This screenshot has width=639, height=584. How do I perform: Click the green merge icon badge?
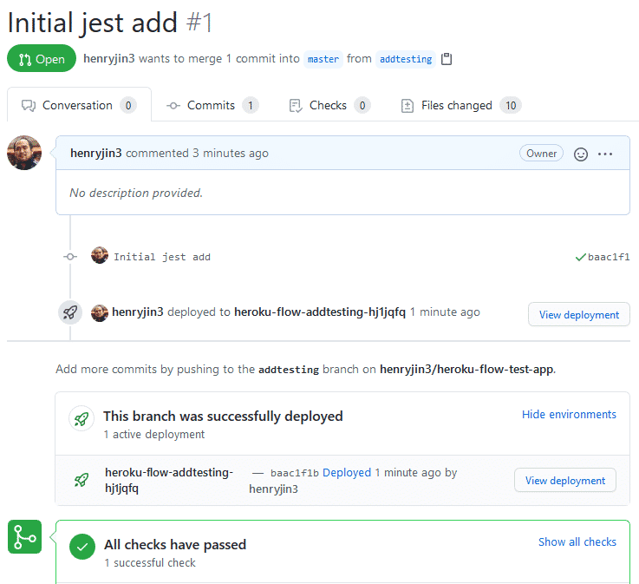24,536
